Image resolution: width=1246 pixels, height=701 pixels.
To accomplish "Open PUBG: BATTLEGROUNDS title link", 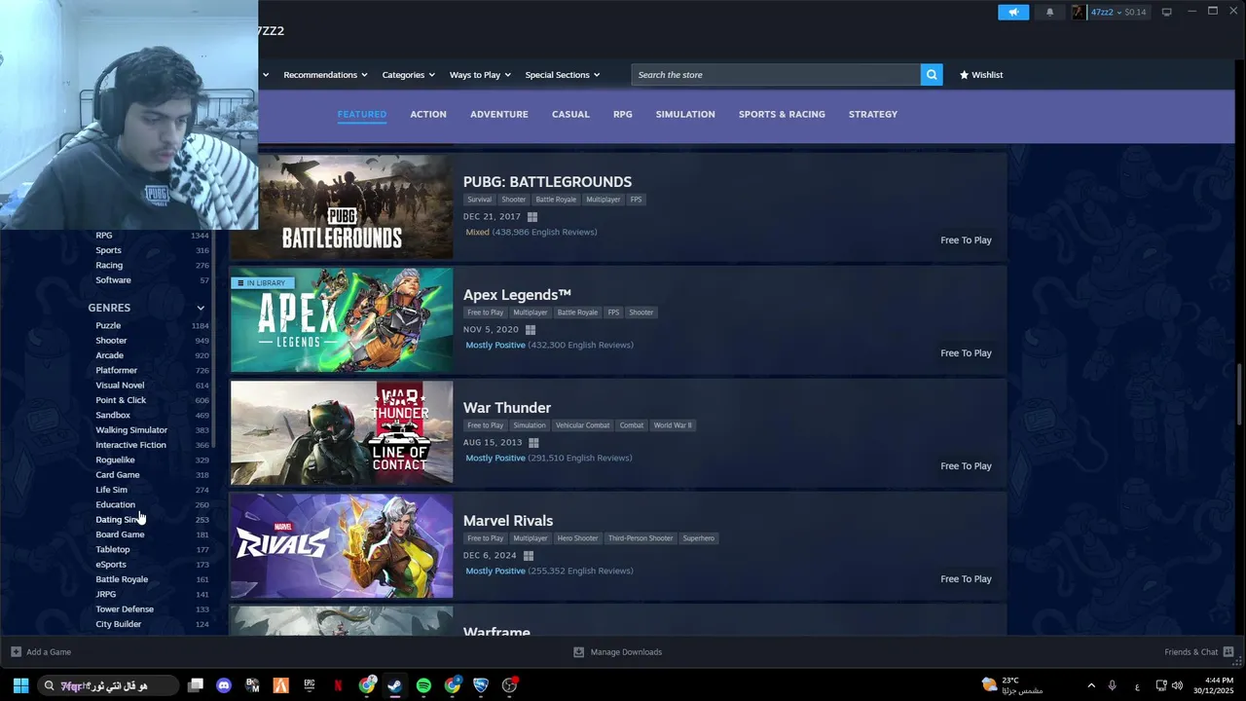I will (547, 181).
